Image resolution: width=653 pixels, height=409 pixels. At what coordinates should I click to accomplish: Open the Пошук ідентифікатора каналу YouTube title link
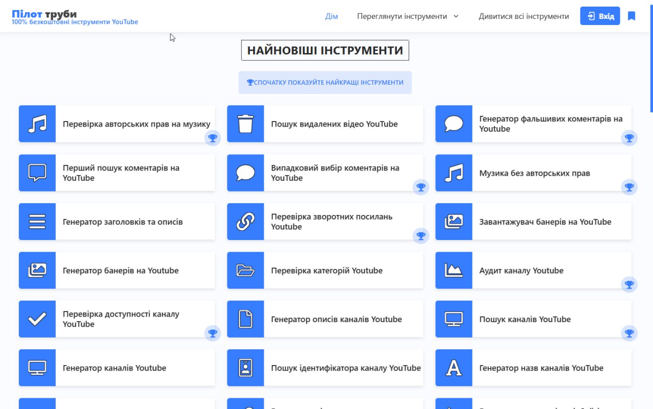pos(346,368)
